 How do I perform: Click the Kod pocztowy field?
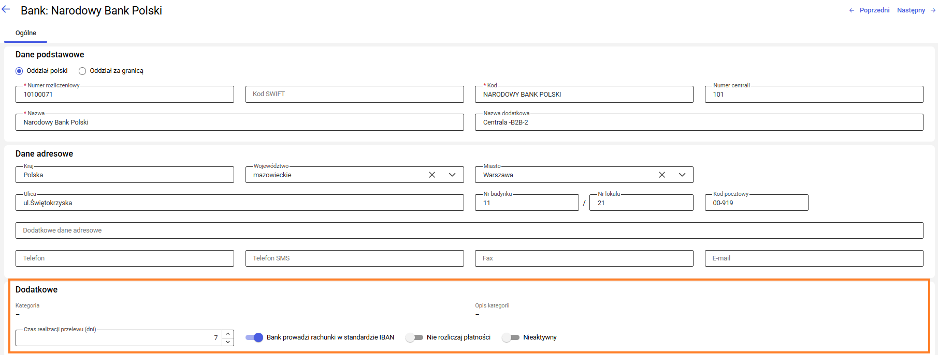(757, 203)
